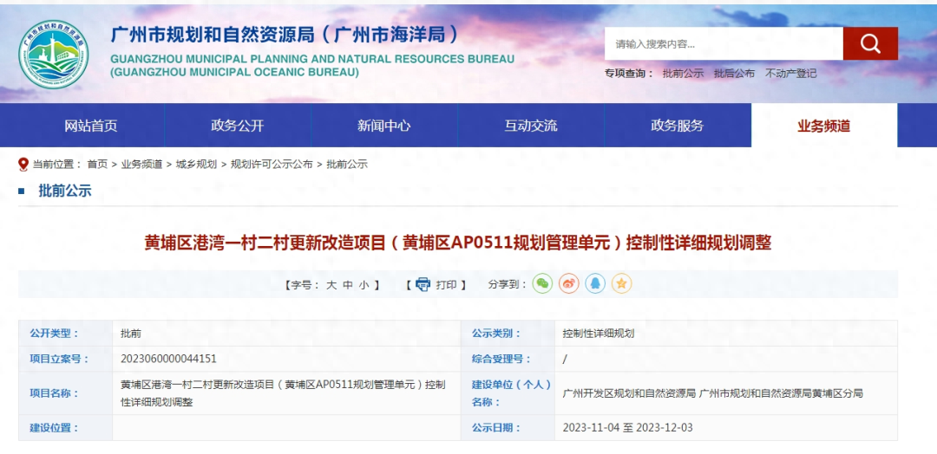Click 业务频道 in the breadcrumb
937x454 pixels.
[141, 165]
